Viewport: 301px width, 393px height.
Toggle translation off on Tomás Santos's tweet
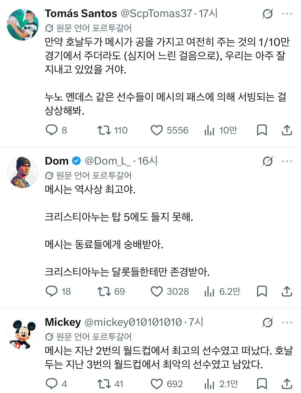click(267, 14)
